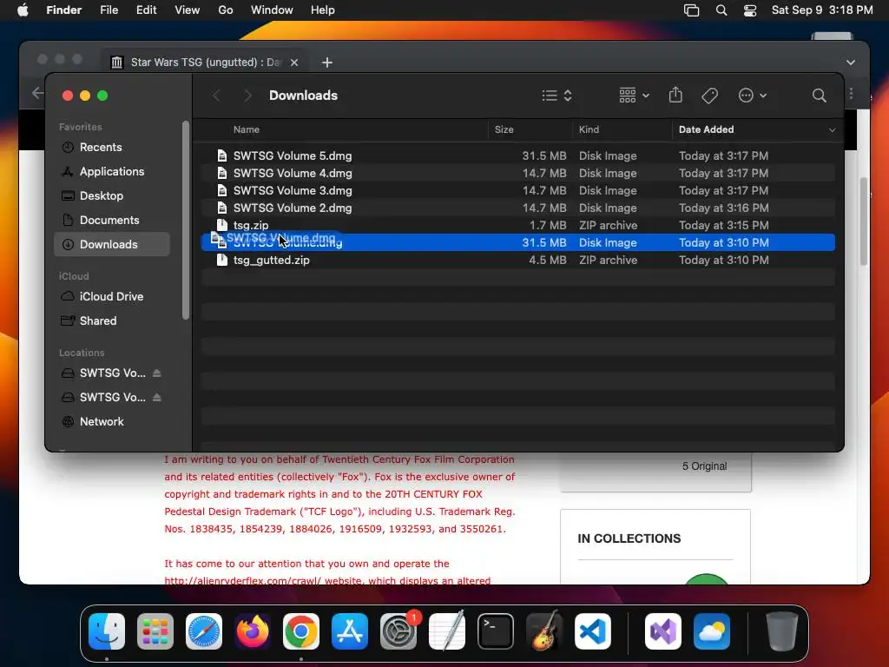Viewport: 889px width, 667px height.
Task: Open the Finder icon in the Dock
Action: pyautogui.click(x=107, y=631)
